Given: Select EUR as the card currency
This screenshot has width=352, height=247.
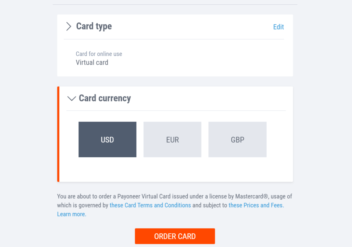Looking at the screenshot, I should click(172, 139).
